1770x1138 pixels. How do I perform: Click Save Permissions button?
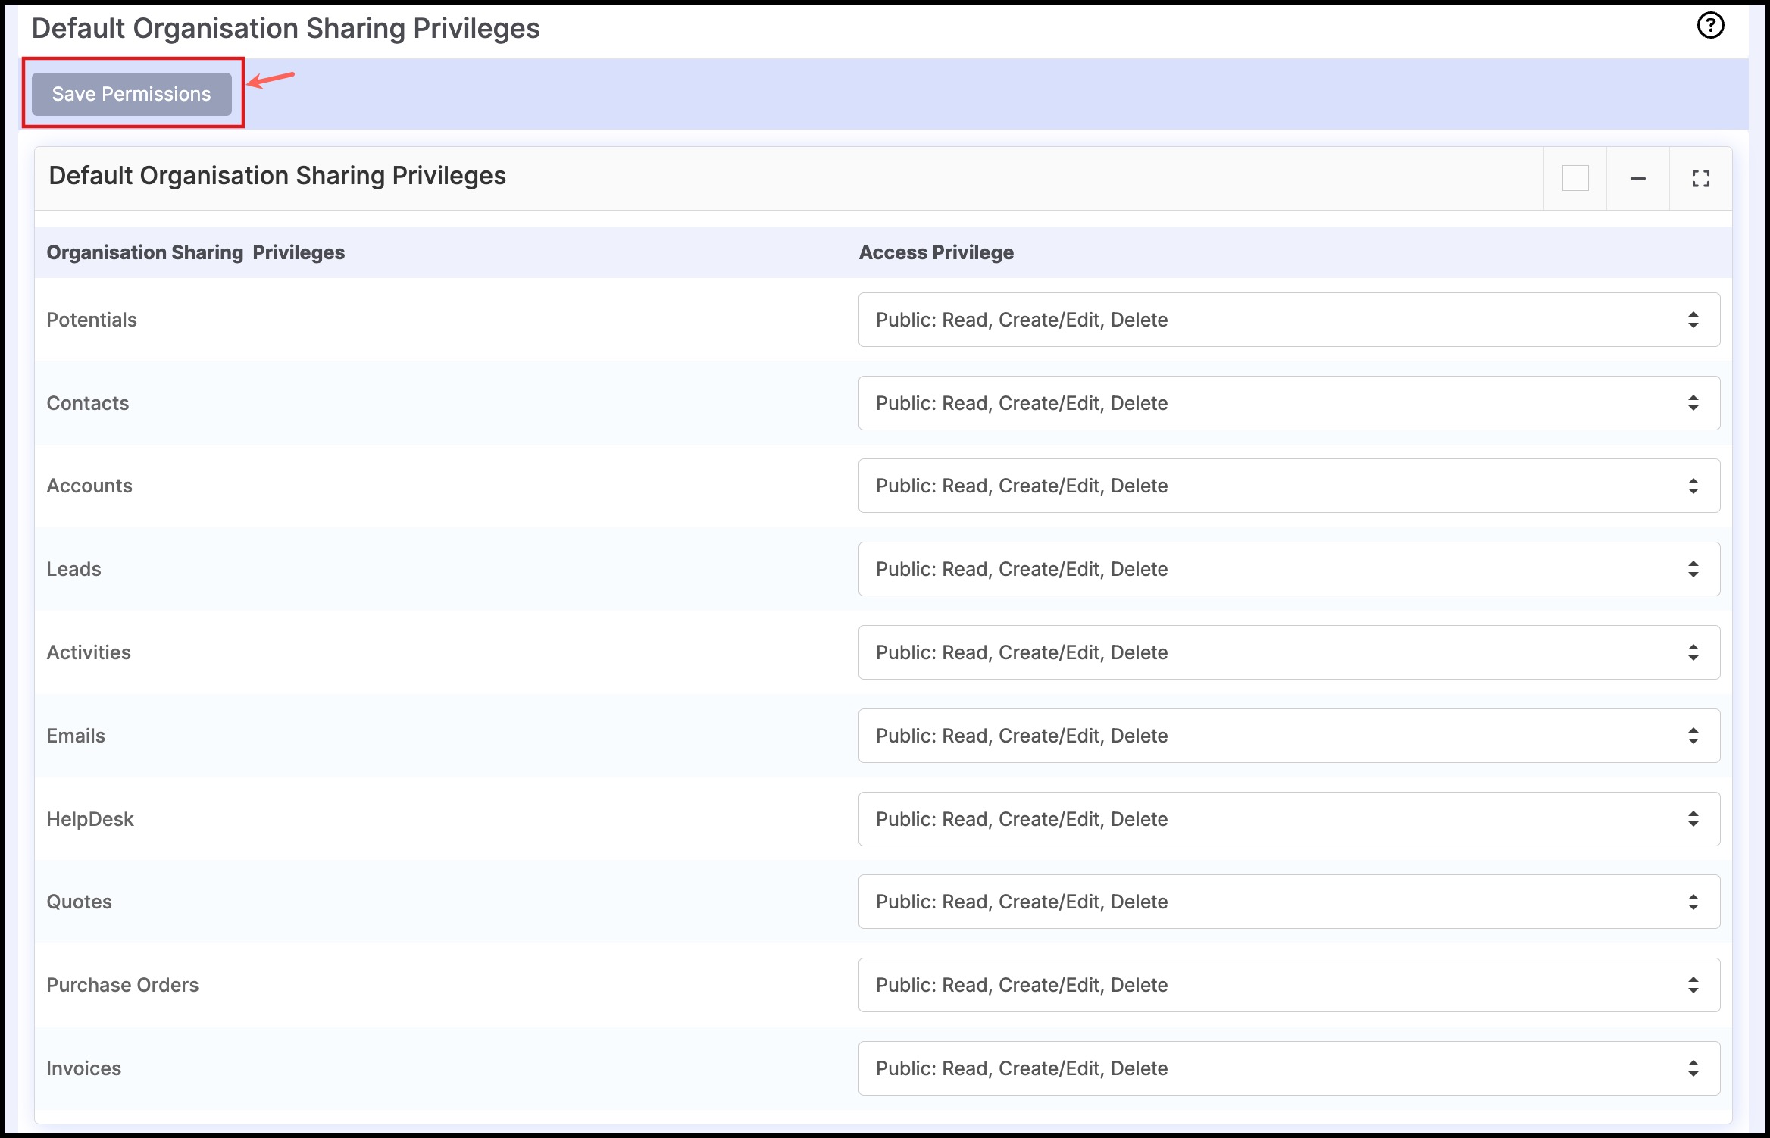coord(132,94)
